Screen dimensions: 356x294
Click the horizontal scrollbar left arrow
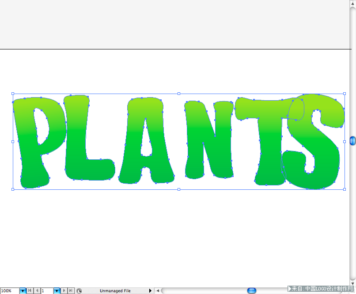pos(158,290)
